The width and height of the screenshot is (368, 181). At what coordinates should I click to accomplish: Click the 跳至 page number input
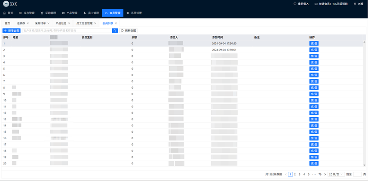pyautogui.click(x=357, y=174)
